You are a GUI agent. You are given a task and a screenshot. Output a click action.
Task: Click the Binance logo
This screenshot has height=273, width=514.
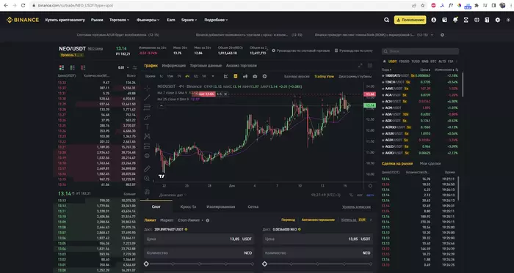pyautogui.click(x=23, y=20)
